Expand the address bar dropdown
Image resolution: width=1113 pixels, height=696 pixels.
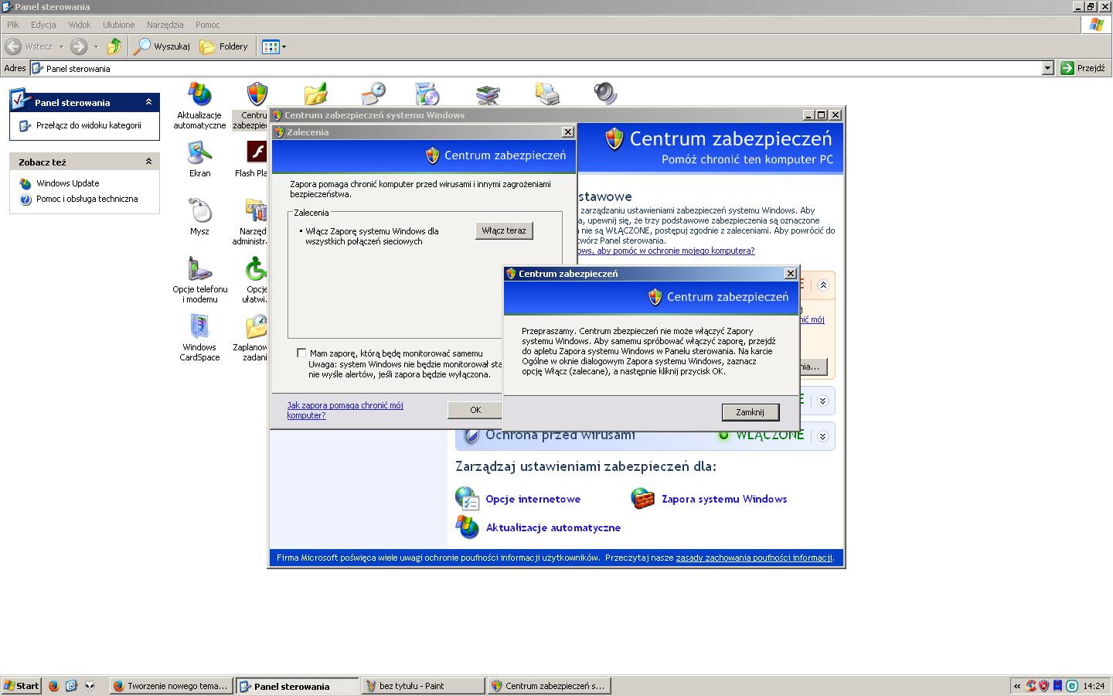(1047, 68)
